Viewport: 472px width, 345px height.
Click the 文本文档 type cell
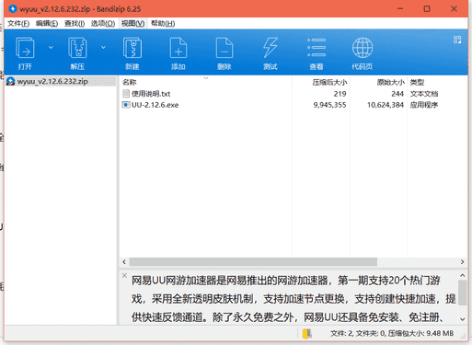(x=424, y=94)
